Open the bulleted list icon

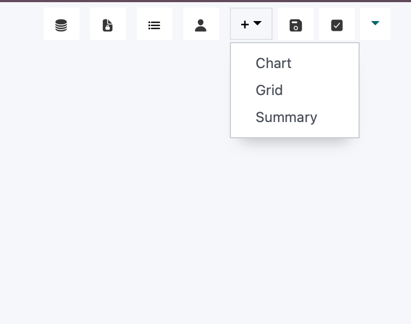[154, 25]
